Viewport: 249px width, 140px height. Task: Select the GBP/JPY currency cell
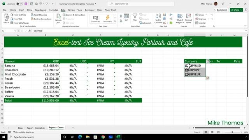pos(195,70)
